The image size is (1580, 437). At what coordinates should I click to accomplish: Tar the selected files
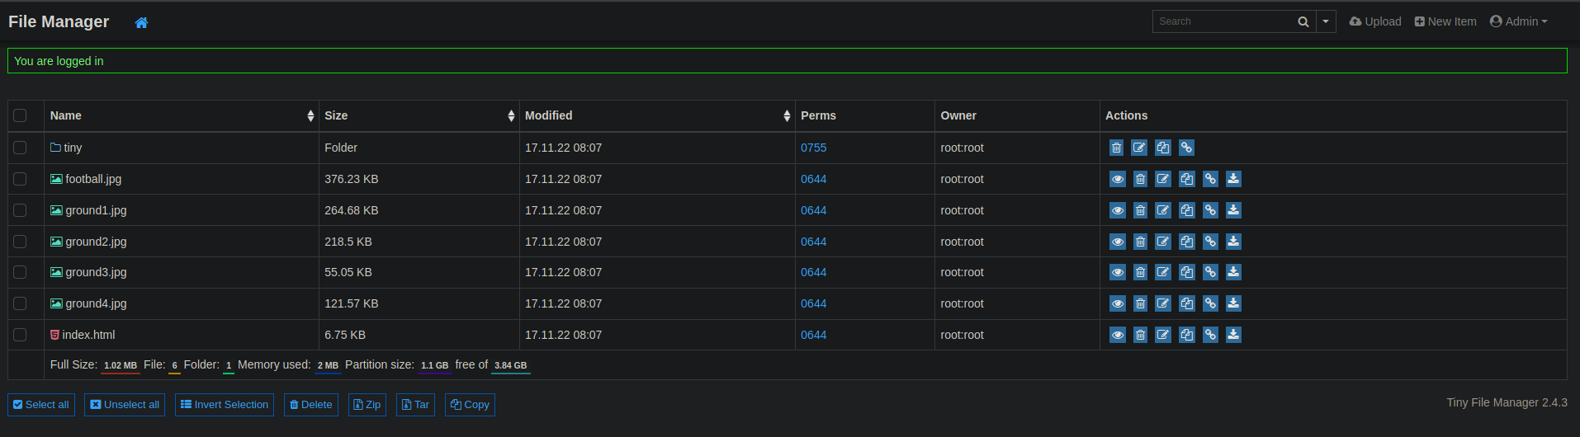click(416, 405)
